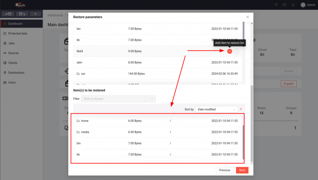
Task: Go to Protected data in the sidebar
Action: coord(17,33)
